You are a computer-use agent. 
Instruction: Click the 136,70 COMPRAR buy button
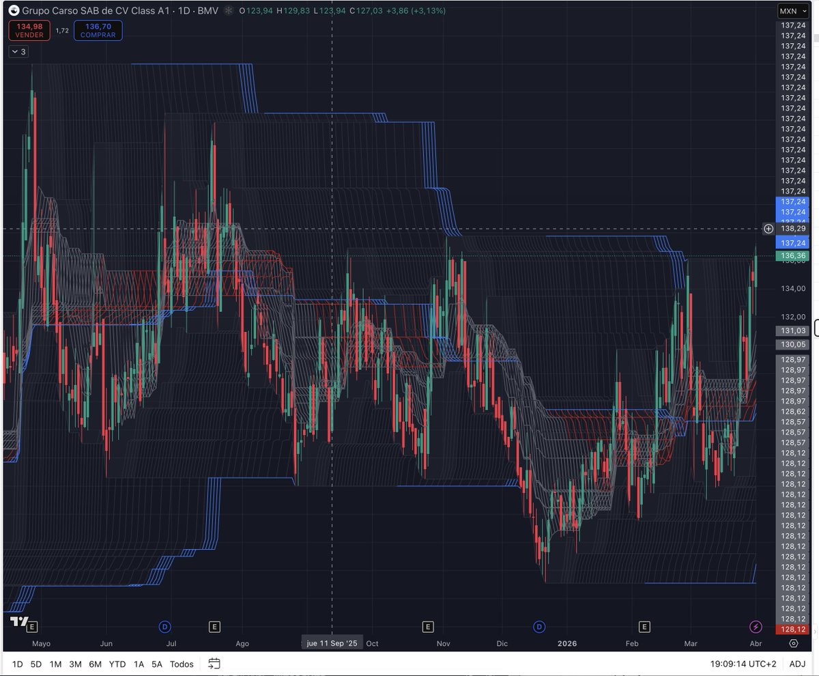pyautogui.click(x=98, y=31)
